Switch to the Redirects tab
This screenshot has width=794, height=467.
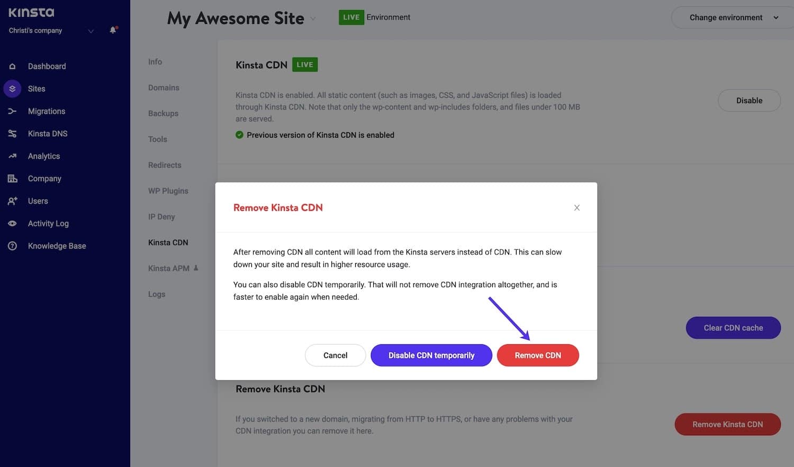click(165, 165)
